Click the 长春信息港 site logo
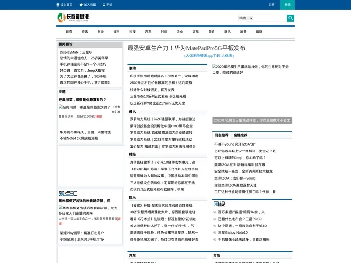The width and height of the screenshot is (351, 263). coord(73,18)
